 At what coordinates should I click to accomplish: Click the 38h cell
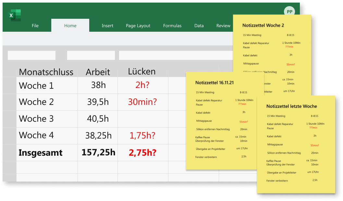click(98, 85)
